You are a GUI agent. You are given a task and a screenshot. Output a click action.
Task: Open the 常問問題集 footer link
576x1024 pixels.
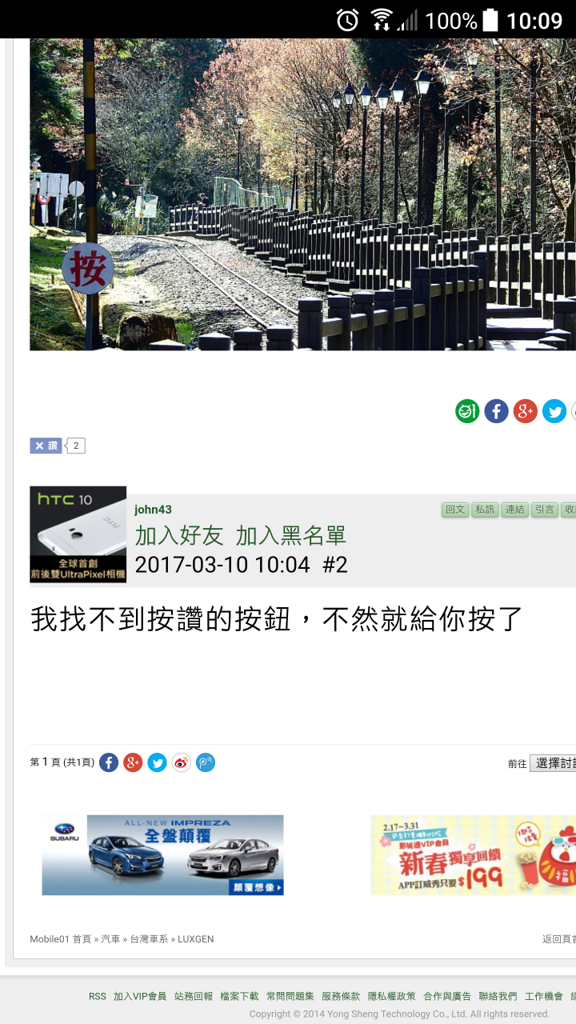click(290, 996)
